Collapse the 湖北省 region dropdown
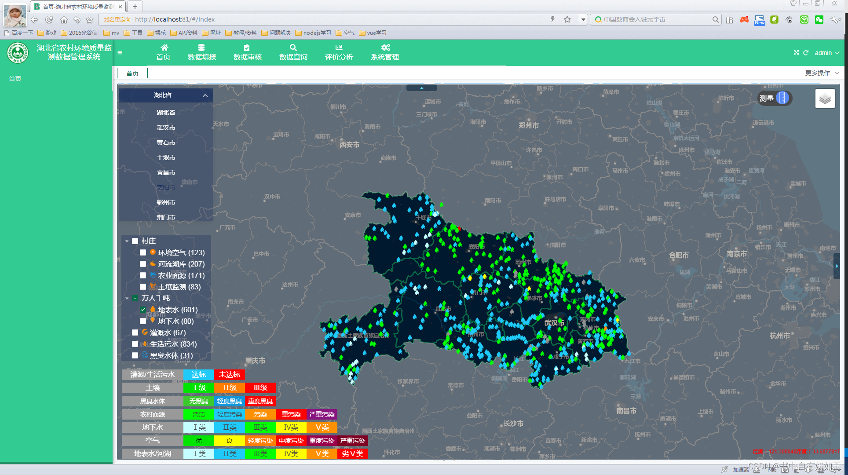This screenshot has width=848, height=475. (166, 95)
